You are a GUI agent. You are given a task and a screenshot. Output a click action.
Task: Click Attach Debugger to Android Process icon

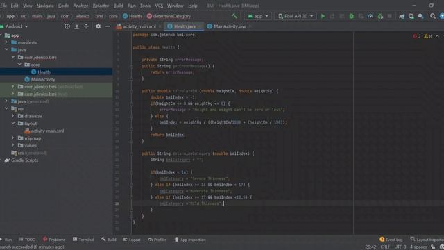[x=380, y=16]
